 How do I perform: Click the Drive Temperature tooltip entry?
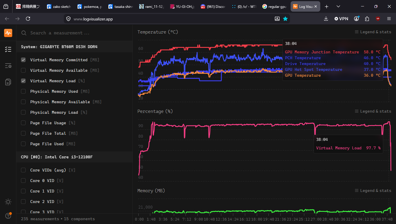[333, 64]
